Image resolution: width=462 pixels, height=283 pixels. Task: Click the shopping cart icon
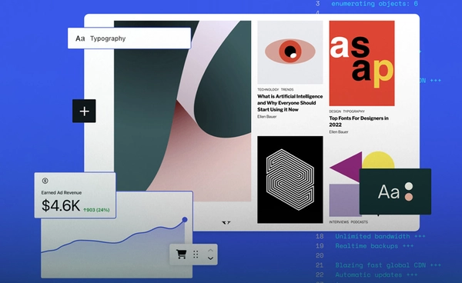(181, 255)
